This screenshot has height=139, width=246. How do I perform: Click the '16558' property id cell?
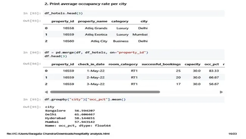69,28
